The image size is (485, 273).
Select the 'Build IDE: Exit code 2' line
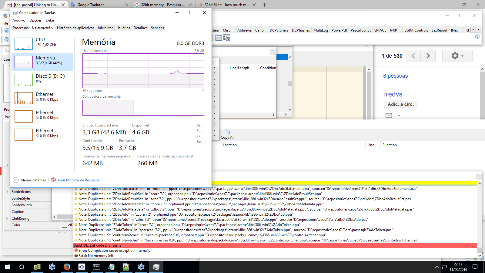coord(275,245)
